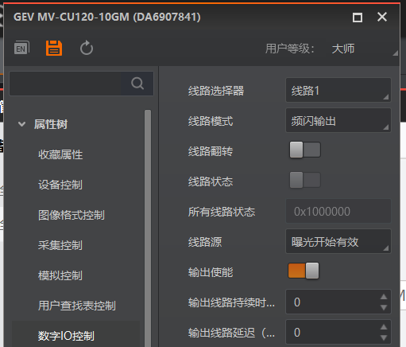Image resolution: width=406 pixels, height=347 pixels.
Task: Click the property tree vertical scrollbar
Action: coord(148,228)
